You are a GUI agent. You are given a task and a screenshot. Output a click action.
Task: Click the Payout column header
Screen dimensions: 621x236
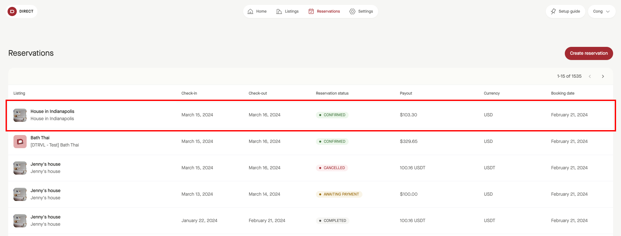406,93
